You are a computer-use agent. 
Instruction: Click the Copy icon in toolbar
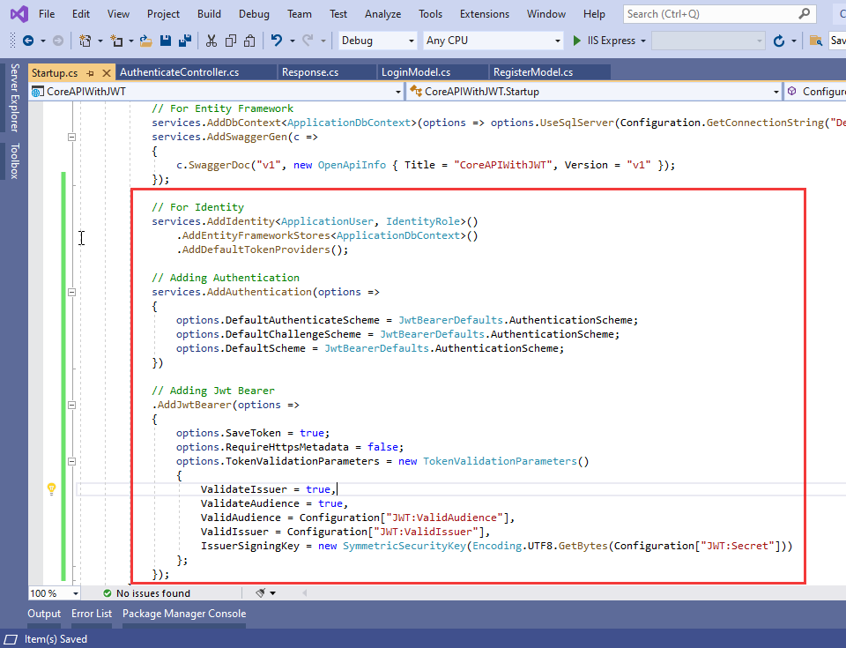(x=231, y=41)
